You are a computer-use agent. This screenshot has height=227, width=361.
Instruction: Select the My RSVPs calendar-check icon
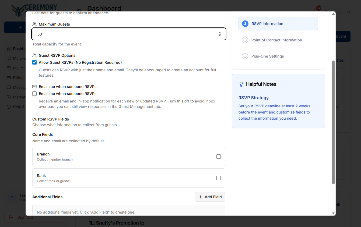(x=8, y=68)
